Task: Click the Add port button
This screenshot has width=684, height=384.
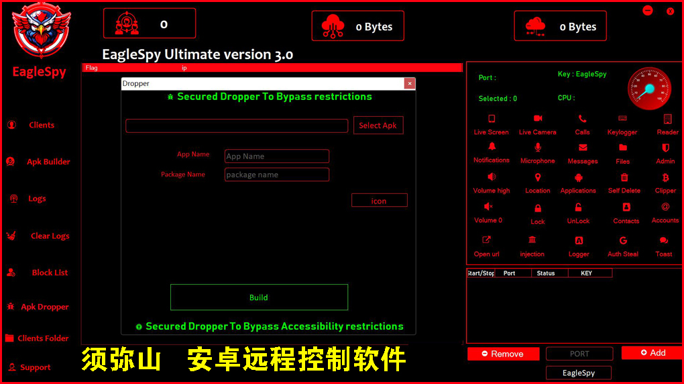Action: pos(652,352)
